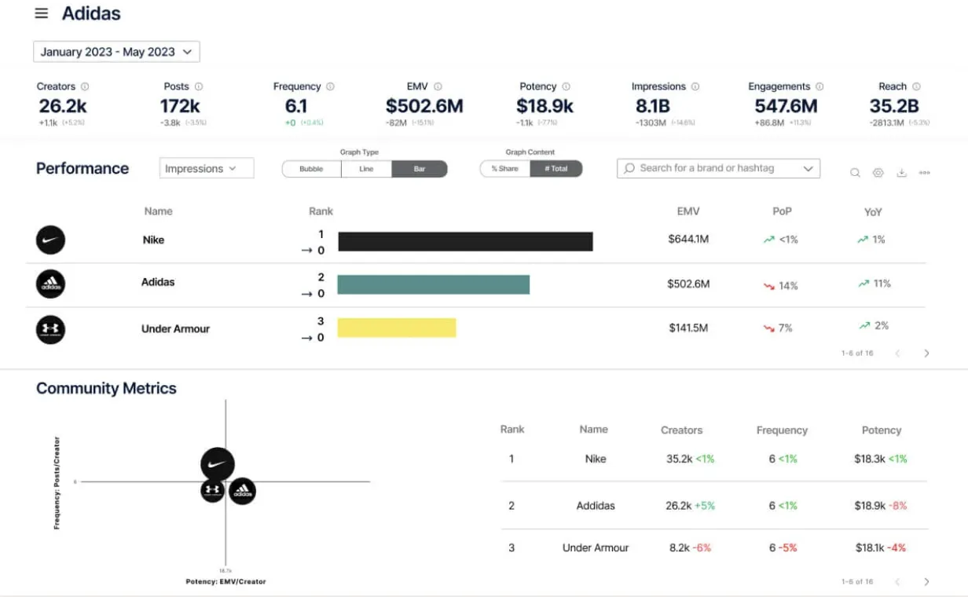Switch graph type to Bubble
968x597 pixels.
pyautogui.click(x=311, y=169)
